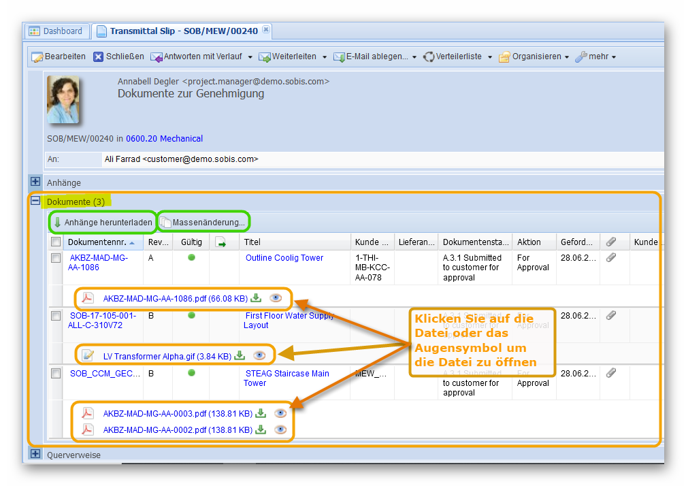Select checkbox for SOB-17-105-001 document row
686x486 pixels.
coord(56,317)
